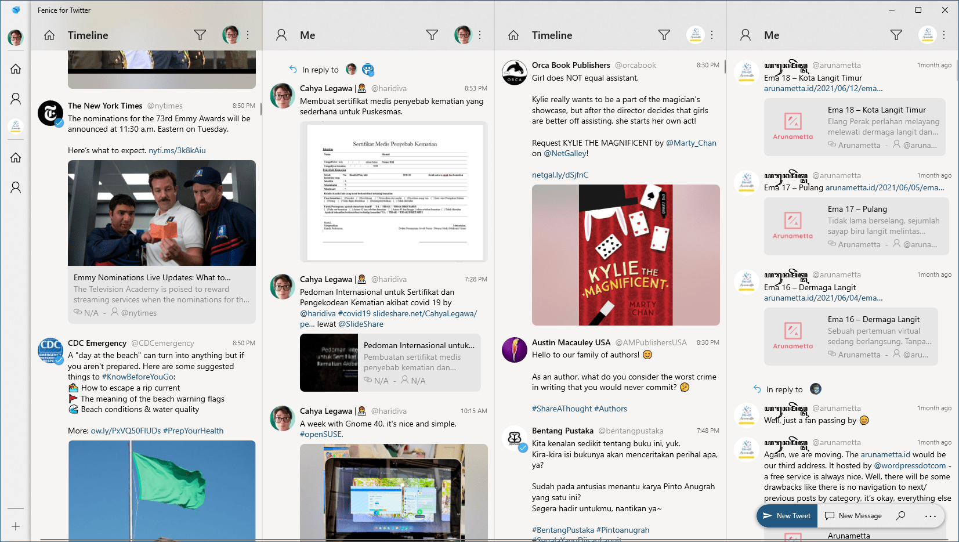Open first account's home in sidebar, below top avatar

pos(16,68)
